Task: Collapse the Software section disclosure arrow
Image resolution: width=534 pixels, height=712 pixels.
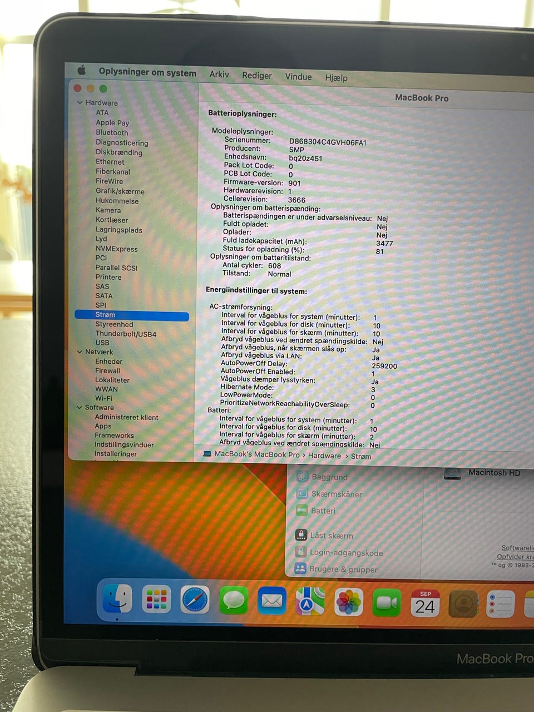Action: [79, 407]
